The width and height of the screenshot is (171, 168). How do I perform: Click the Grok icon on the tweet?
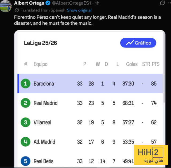click(162, 3)
